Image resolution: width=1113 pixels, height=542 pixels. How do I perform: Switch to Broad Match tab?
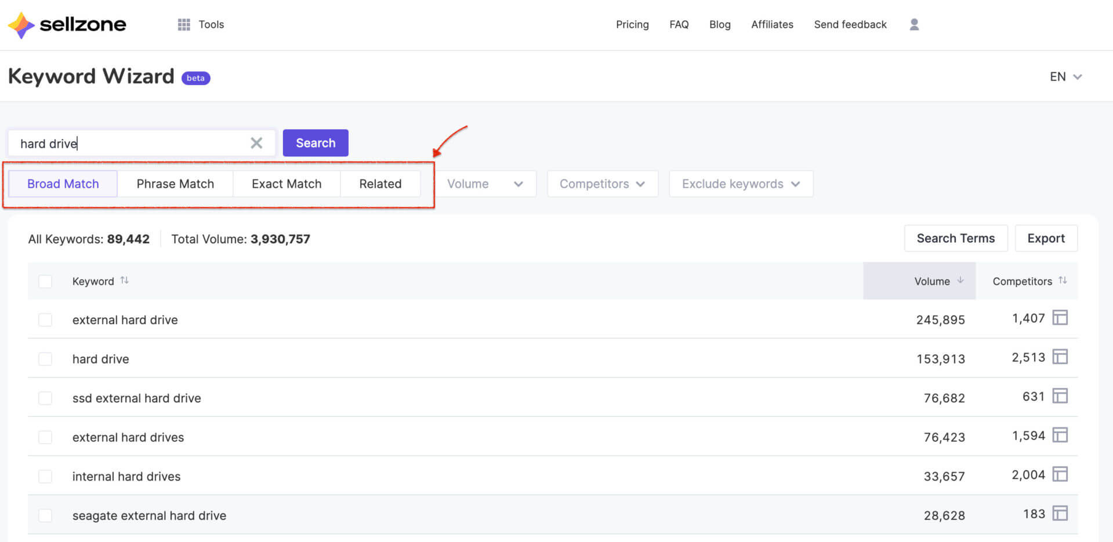pyautogui.click(x=63, y=184)
